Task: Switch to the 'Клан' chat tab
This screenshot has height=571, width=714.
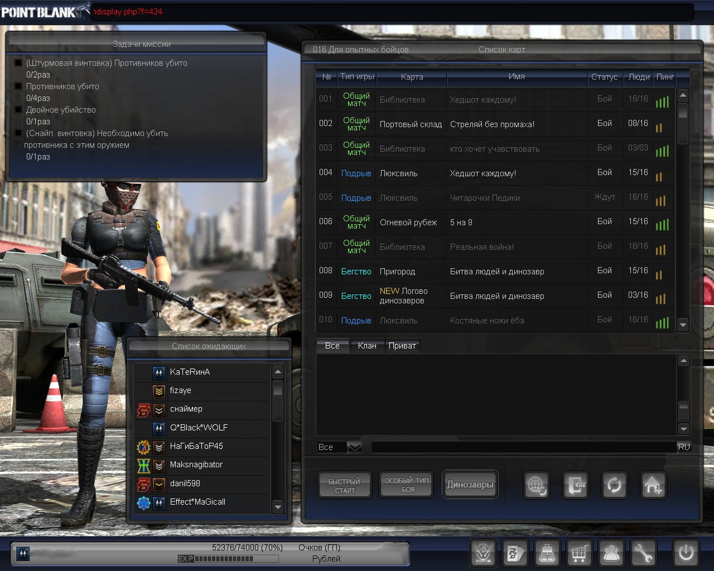Action: tap(367, 346)
